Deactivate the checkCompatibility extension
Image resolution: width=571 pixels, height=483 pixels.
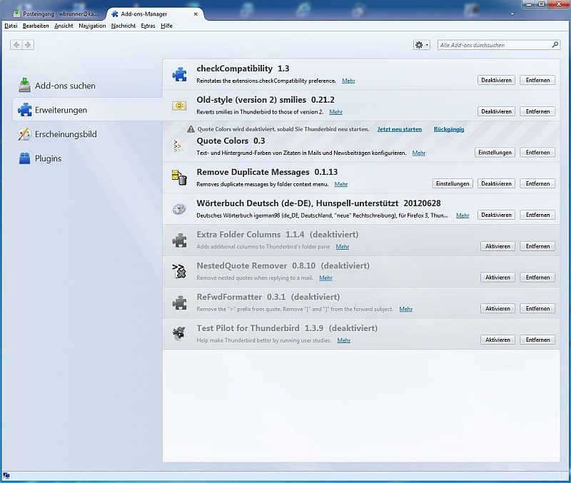coord(496,81)
